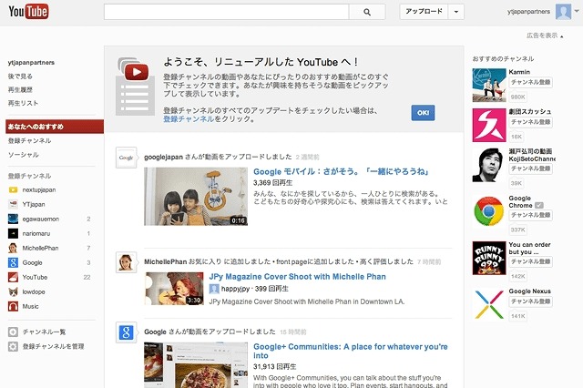Subscribe to Google Nexus channel
The width and height of the screenshot is (583, 388).
530,301
